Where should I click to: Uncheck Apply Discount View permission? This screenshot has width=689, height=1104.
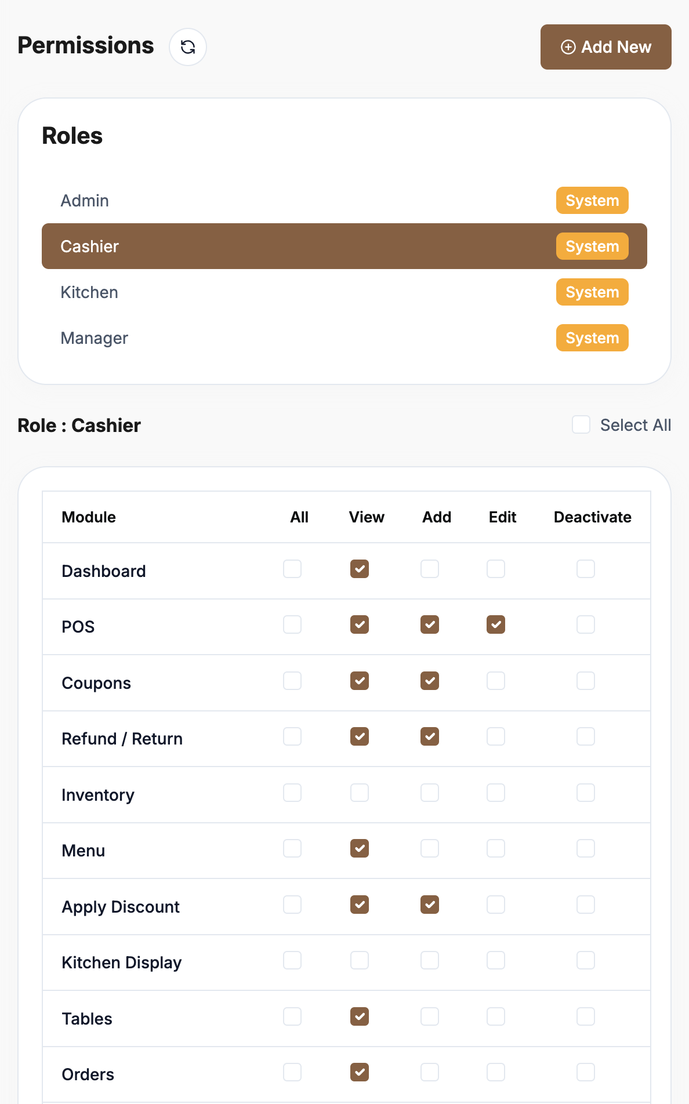pyautogui.click(x=360, y=905)
